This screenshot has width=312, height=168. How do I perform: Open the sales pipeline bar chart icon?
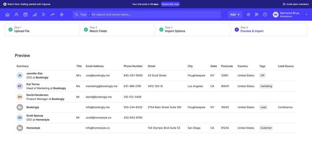[34, 15]
